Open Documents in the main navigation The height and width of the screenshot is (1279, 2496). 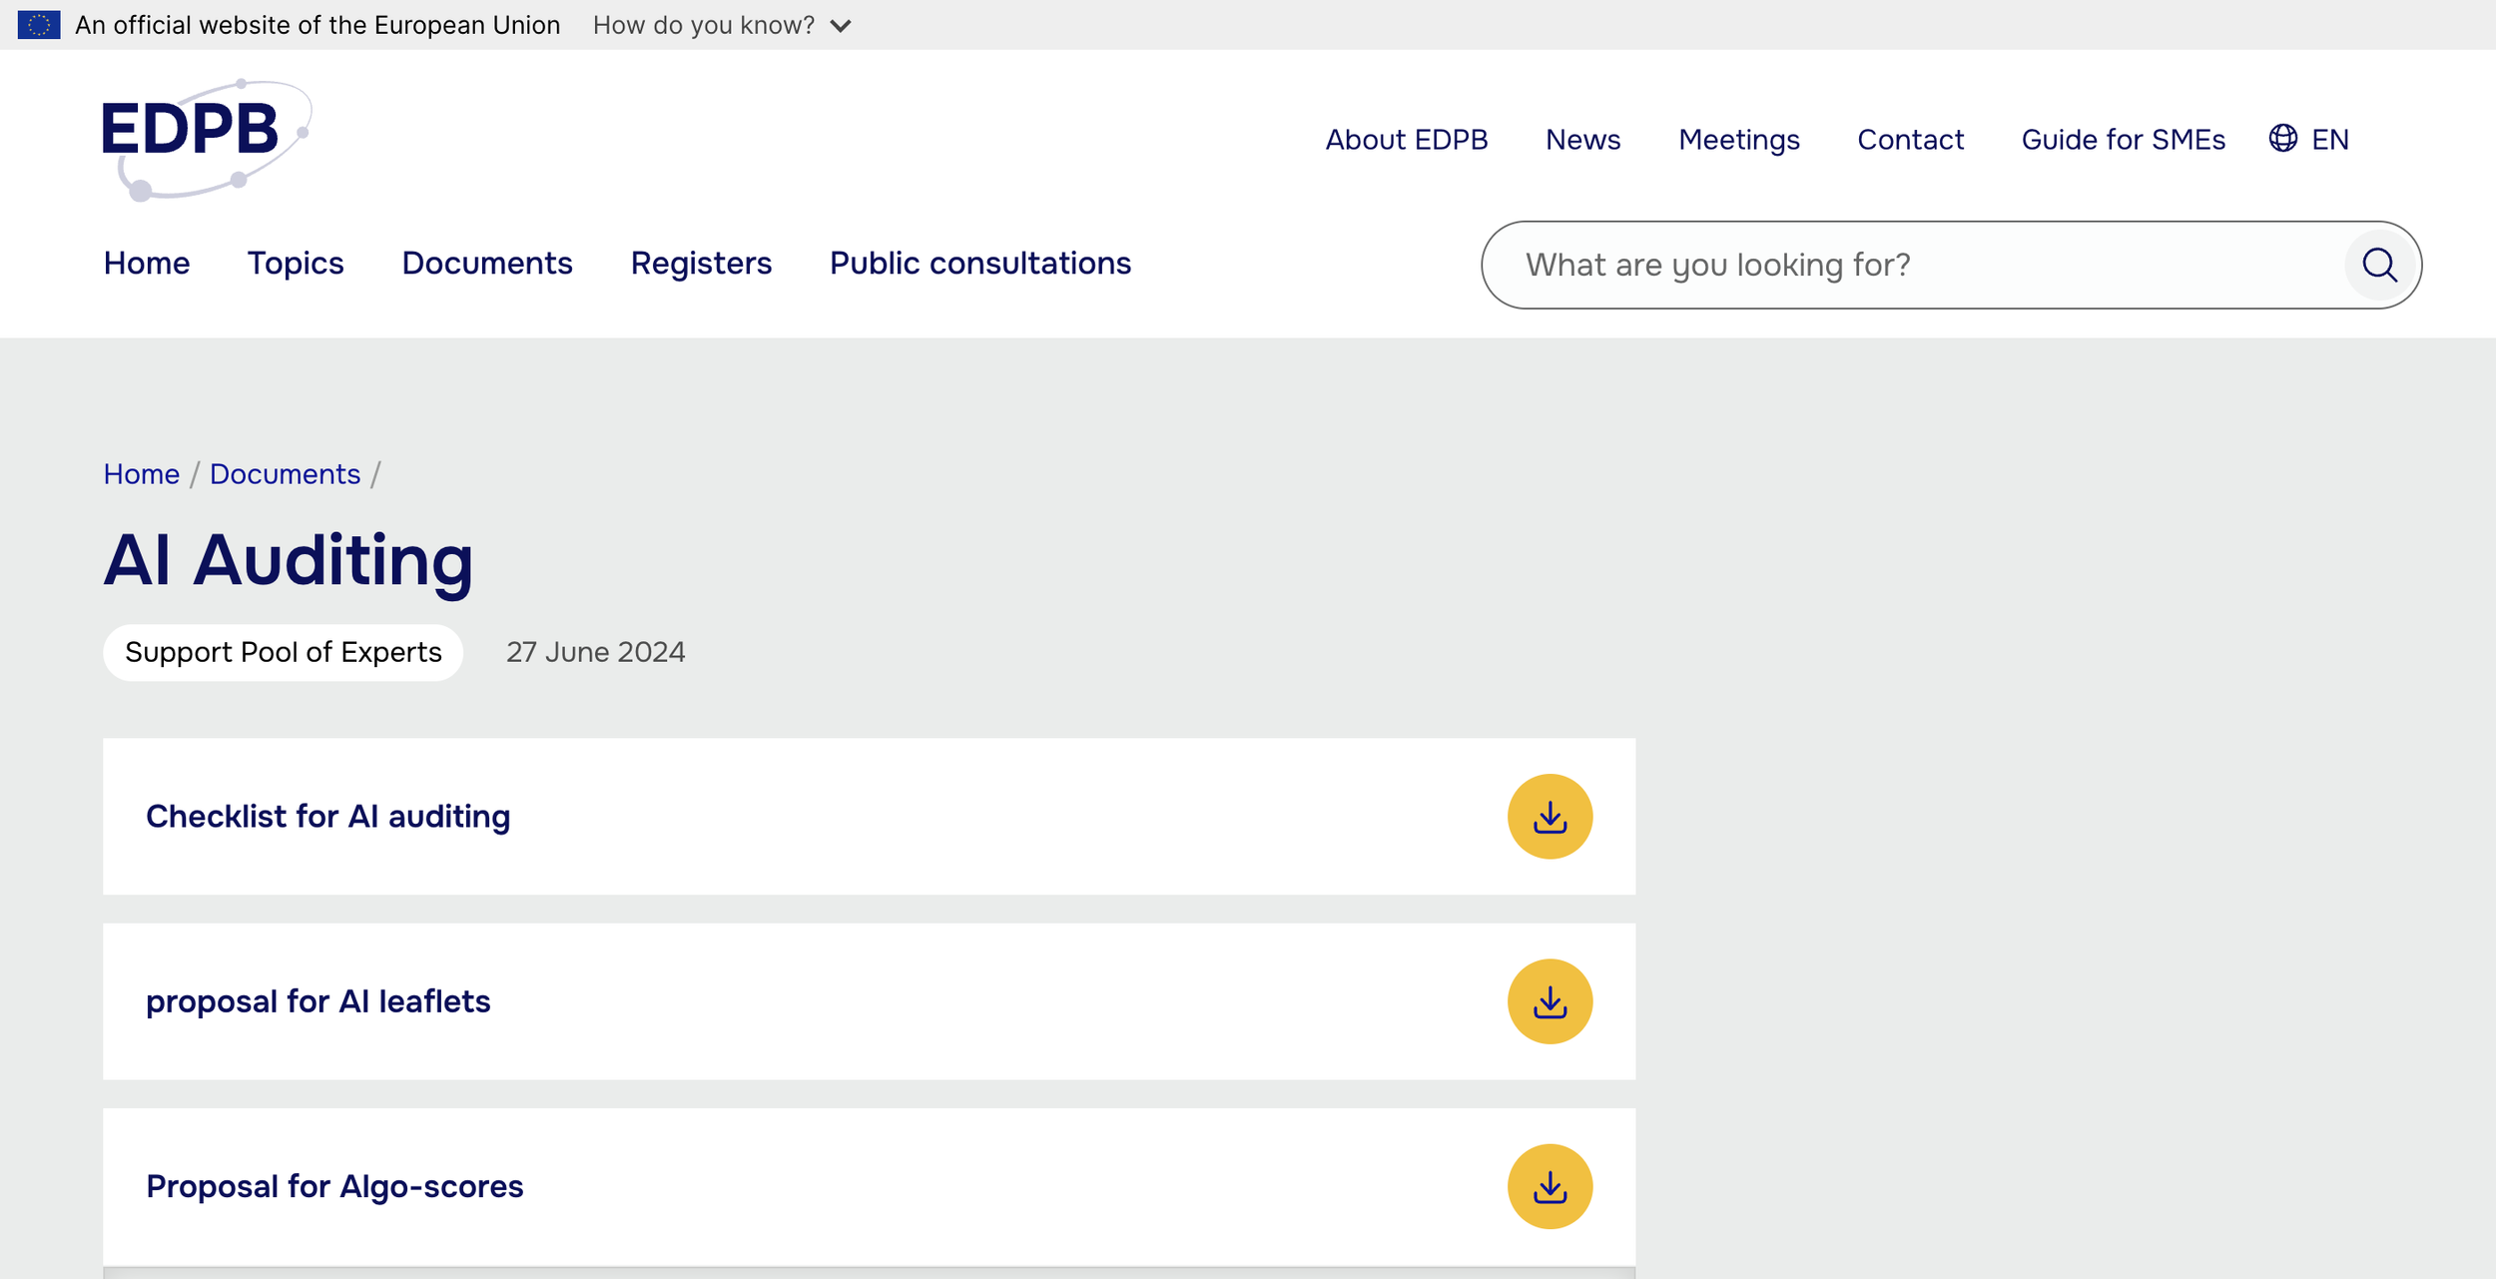(487, 263)
